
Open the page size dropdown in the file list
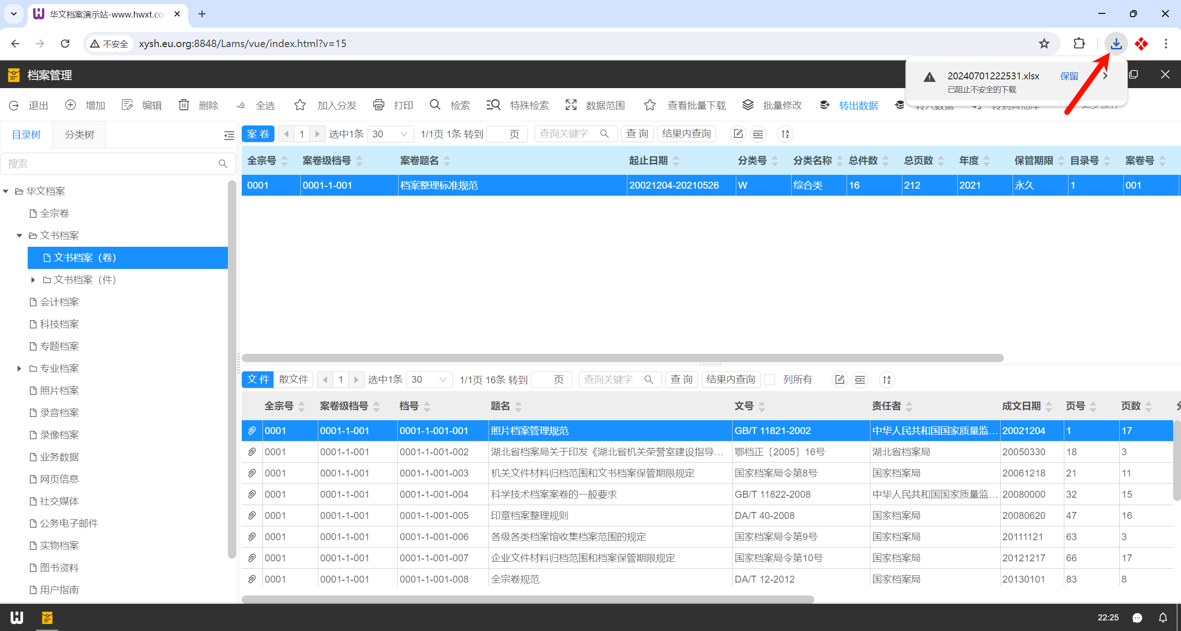tap(429, 380)
